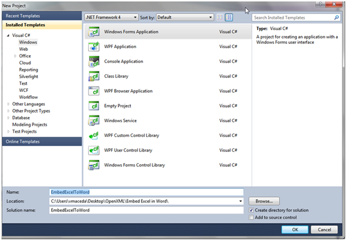347x241 pixels.
Task: Select the Web category
Action: pyautogui.click(x=23, y=49)
